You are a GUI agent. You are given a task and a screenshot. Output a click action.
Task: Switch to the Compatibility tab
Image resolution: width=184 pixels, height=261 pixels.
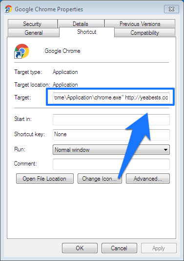(x=144, y=33)
